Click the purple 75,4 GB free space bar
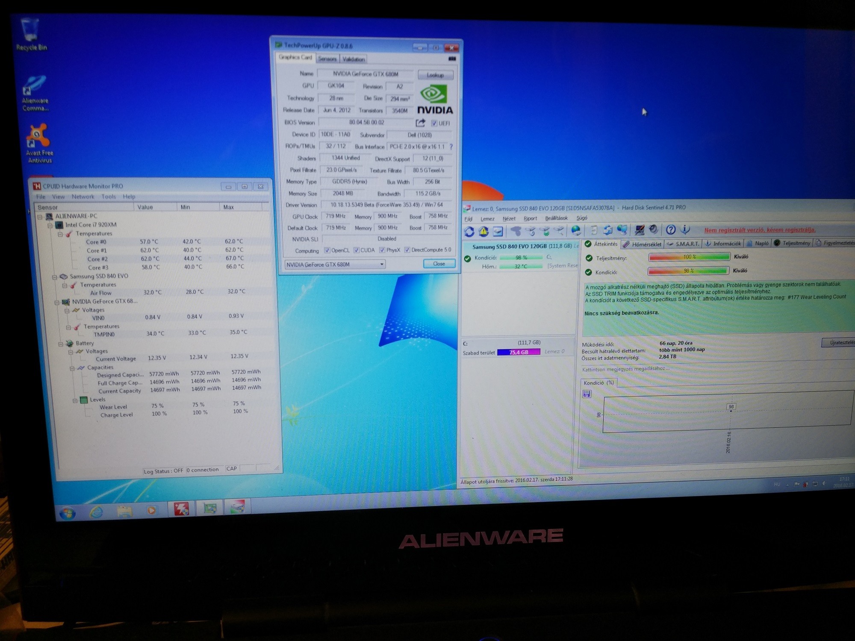 click(x=519, y=352)
